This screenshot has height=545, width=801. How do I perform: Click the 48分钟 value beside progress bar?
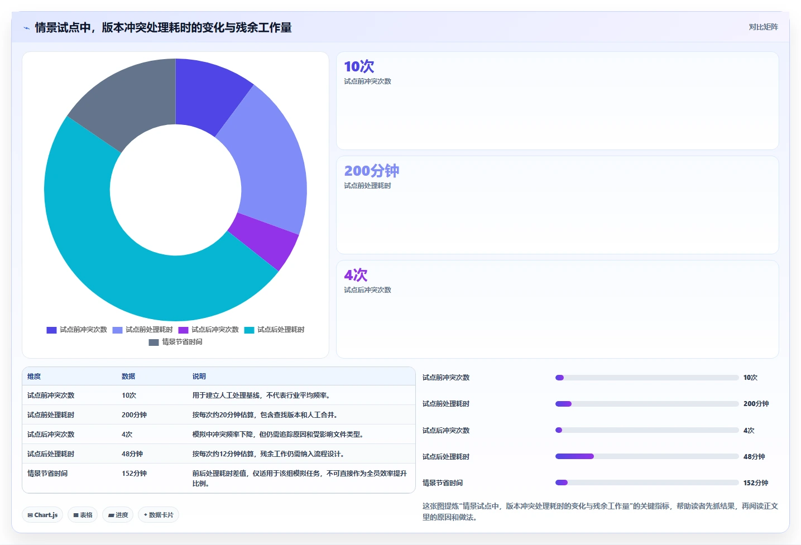(754, 457)
